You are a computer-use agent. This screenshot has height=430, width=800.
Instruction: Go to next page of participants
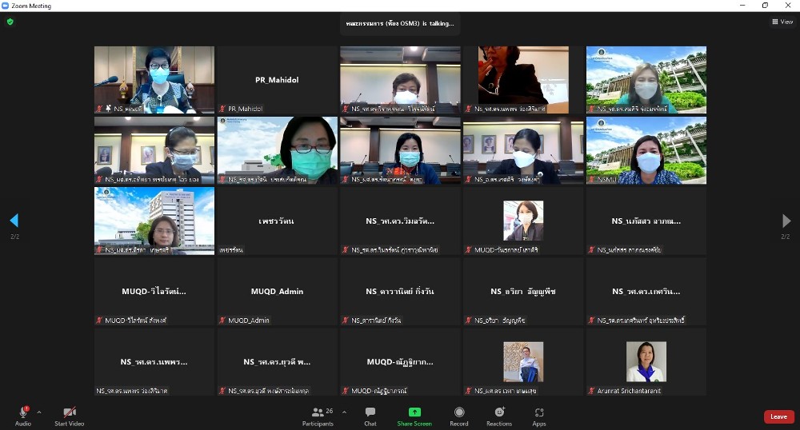point(786,221)
